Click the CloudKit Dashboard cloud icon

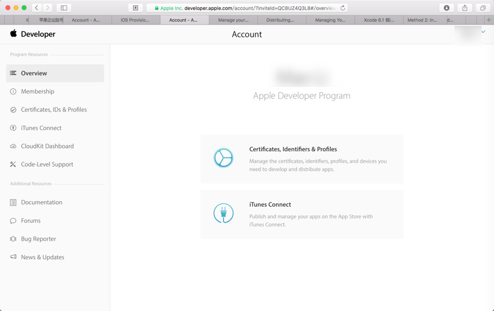click(13, 146)
